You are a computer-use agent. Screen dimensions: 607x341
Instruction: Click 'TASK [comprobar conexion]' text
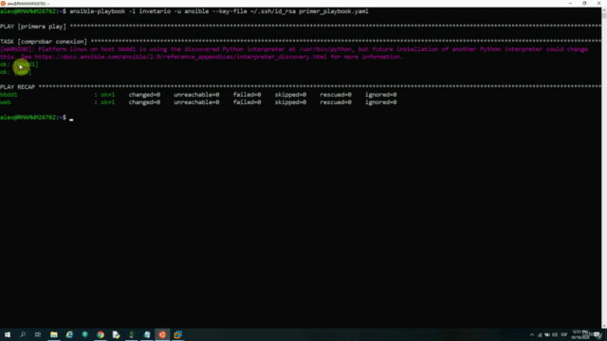click(44, 42)
